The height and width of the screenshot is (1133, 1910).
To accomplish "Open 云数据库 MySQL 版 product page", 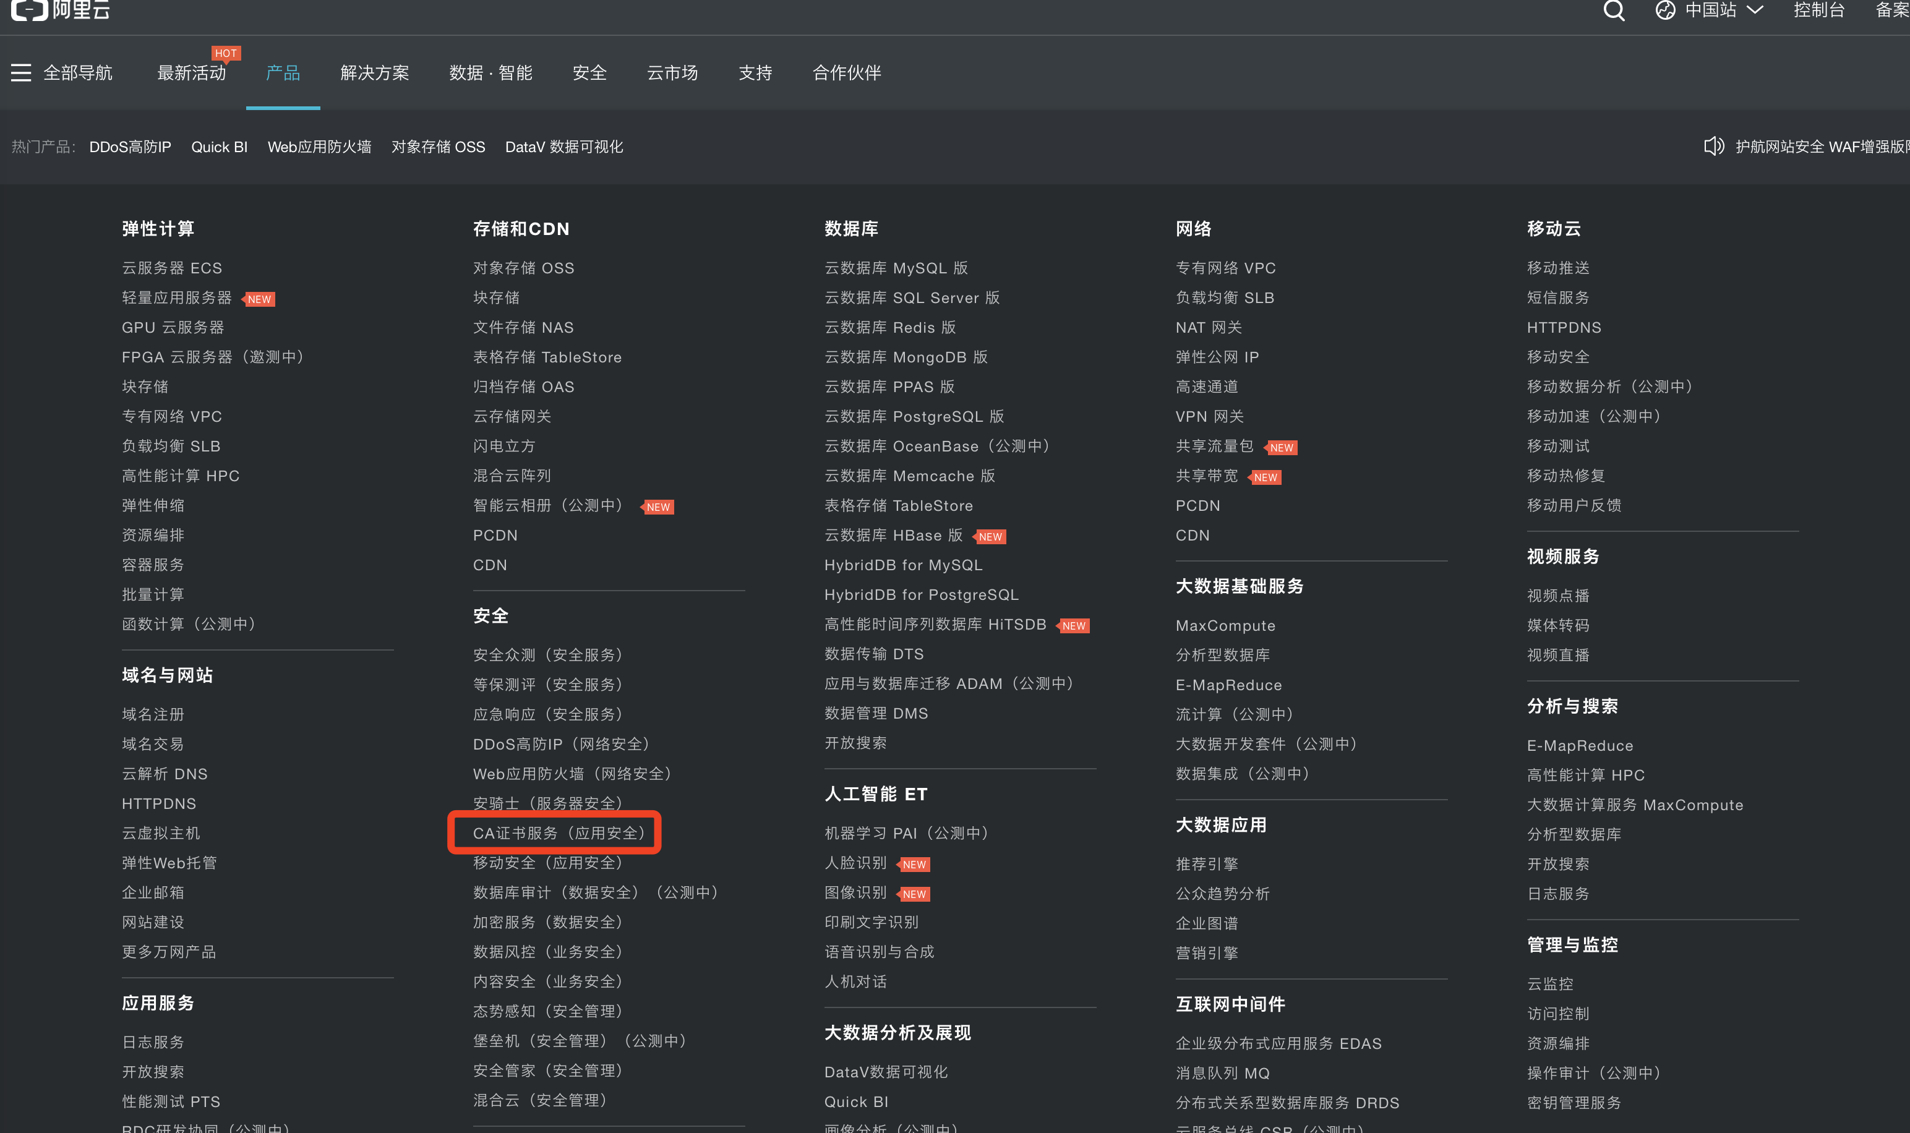I will [x=896, y=268].
